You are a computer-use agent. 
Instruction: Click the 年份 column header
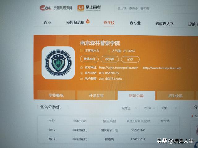pos(52,121)
